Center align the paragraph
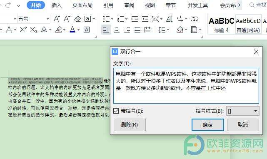The image size is (267, 159). pyautogui.click(x=117, y=30)
